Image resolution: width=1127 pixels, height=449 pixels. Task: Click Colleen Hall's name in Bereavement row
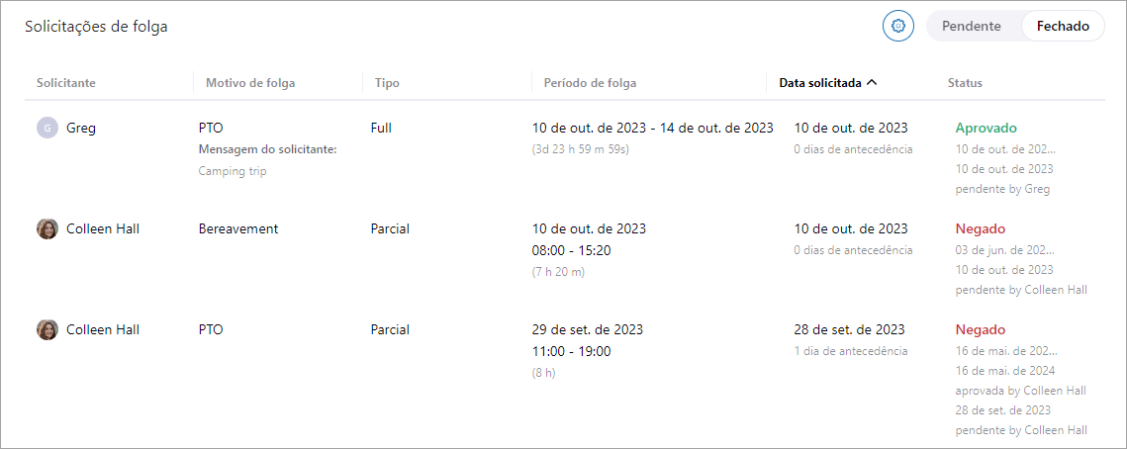pos(103,228)
